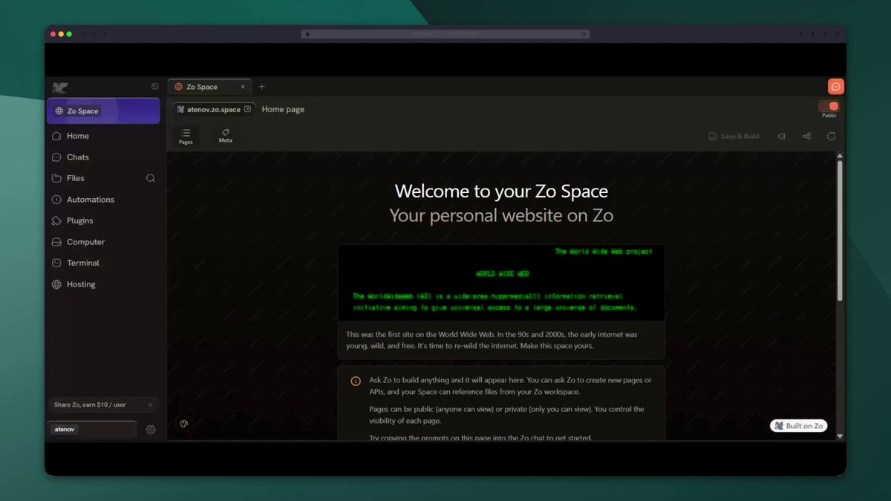Click the Built on Zo badge

point(799,426)
